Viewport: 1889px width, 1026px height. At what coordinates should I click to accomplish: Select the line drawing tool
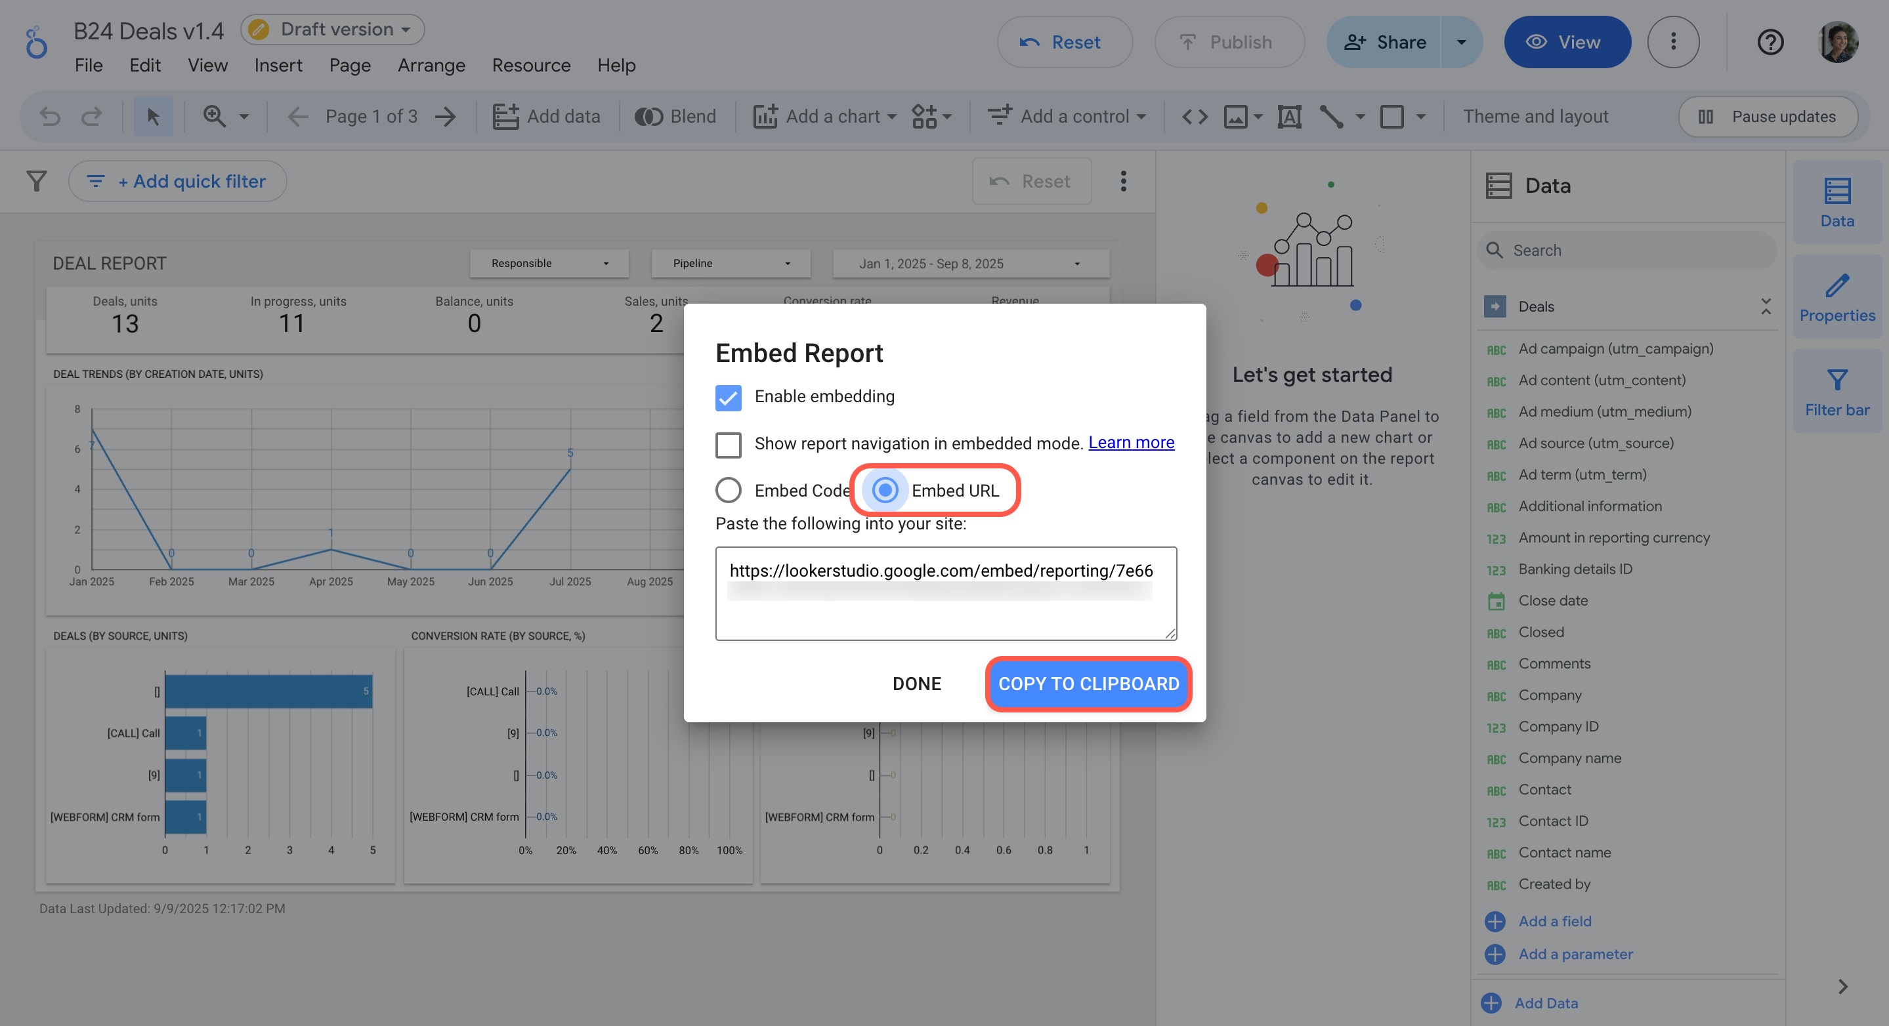(x=1332, y=117)
